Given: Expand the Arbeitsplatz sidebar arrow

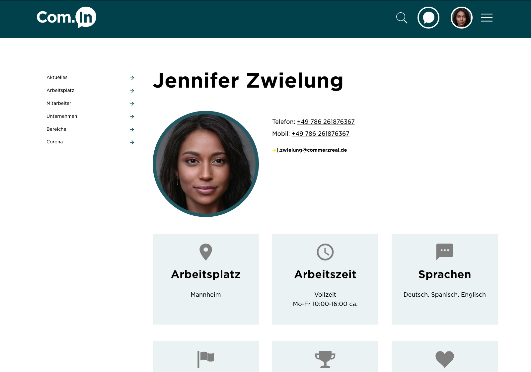Looking at the screenshot, I should point(132,91).
